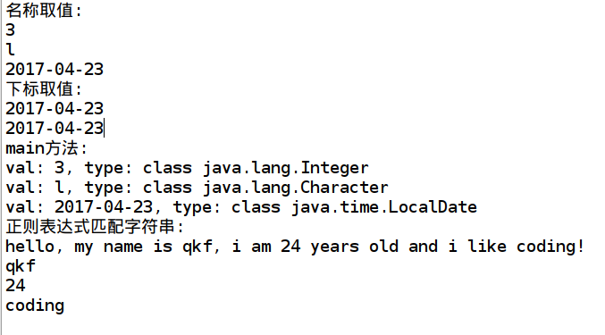605x335 pixels.
Task: Click the standalone 'qkf' output line
Action: pyautogui.click(x=21, y=266)
